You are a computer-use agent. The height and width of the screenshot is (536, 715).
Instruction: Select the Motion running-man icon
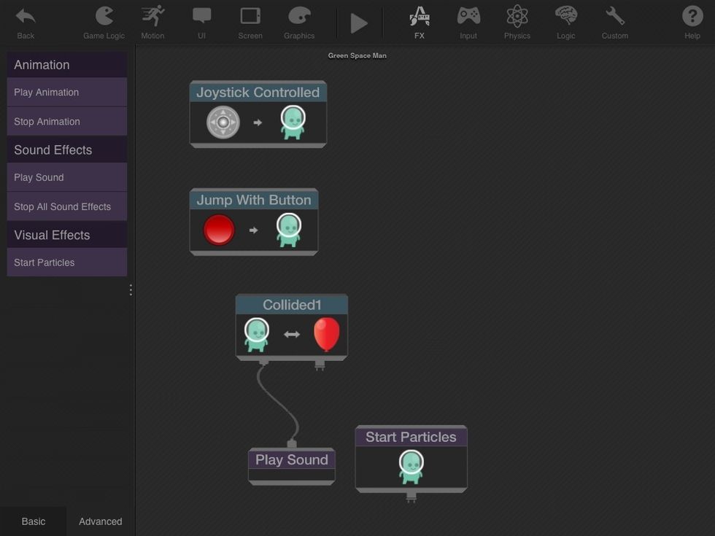point(152,18)
